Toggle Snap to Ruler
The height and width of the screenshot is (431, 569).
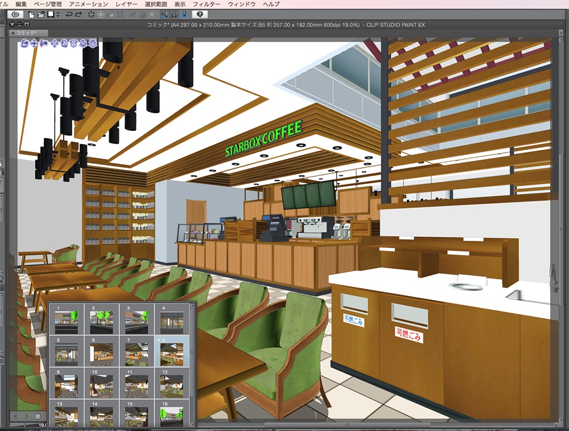click(164, 15)
